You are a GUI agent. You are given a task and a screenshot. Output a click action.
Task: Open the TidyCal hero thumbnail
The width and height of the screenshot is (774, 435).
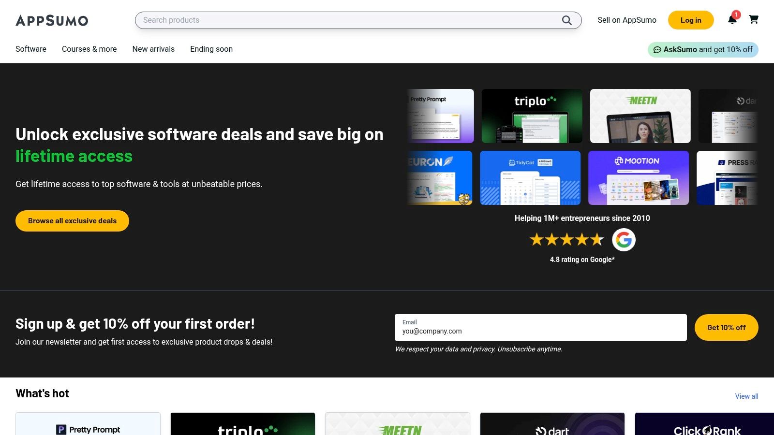point(530,178)
